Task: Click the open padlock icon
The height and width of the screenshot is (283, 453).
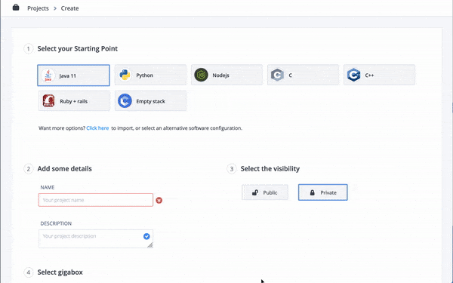Action: point(255,192)
